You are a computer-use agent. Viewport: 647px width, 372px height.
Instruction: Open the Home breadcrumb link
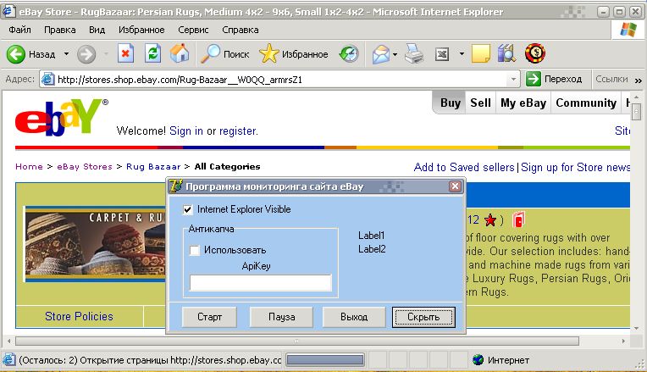(x=29, y=167)
